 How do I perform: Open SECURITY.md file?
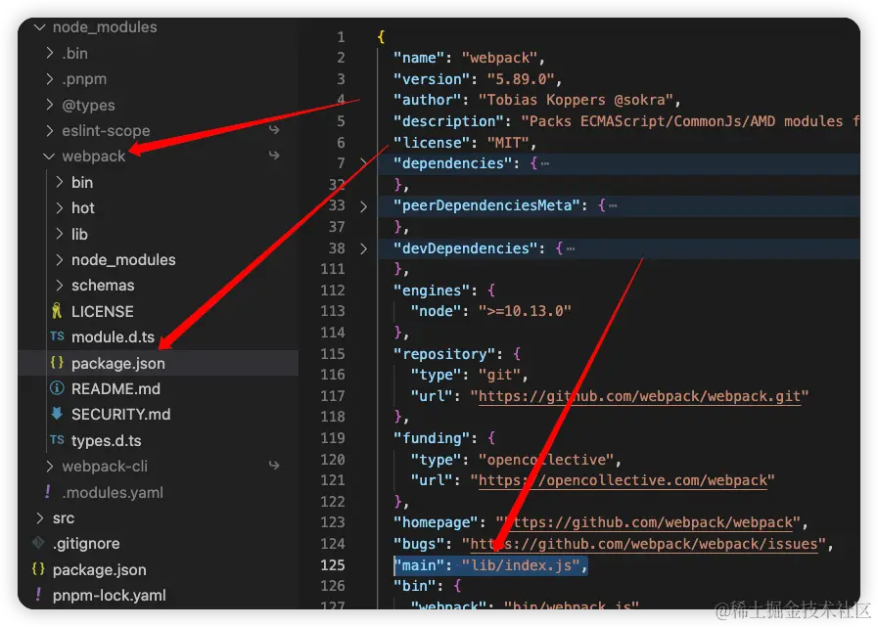pos(121,415)
